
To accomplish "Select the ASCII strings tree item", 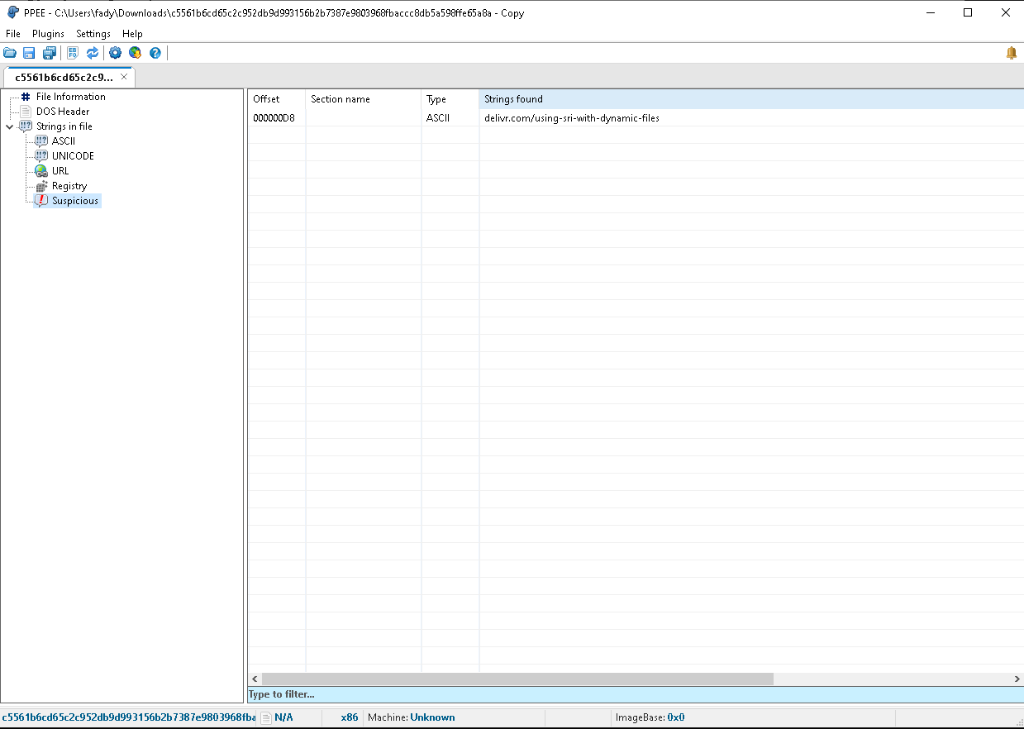I will (x=64, y=141).
